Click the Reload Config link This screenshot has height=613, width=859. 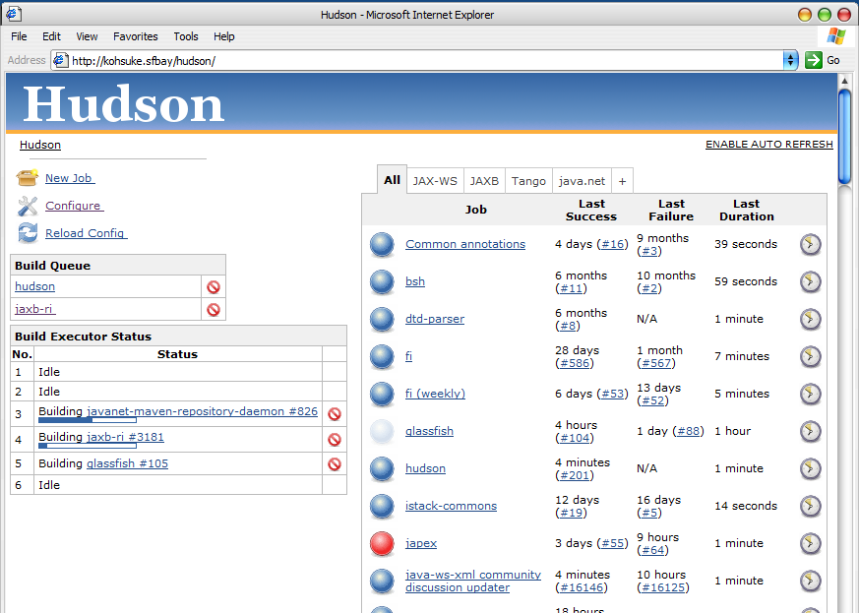[86, 233]
